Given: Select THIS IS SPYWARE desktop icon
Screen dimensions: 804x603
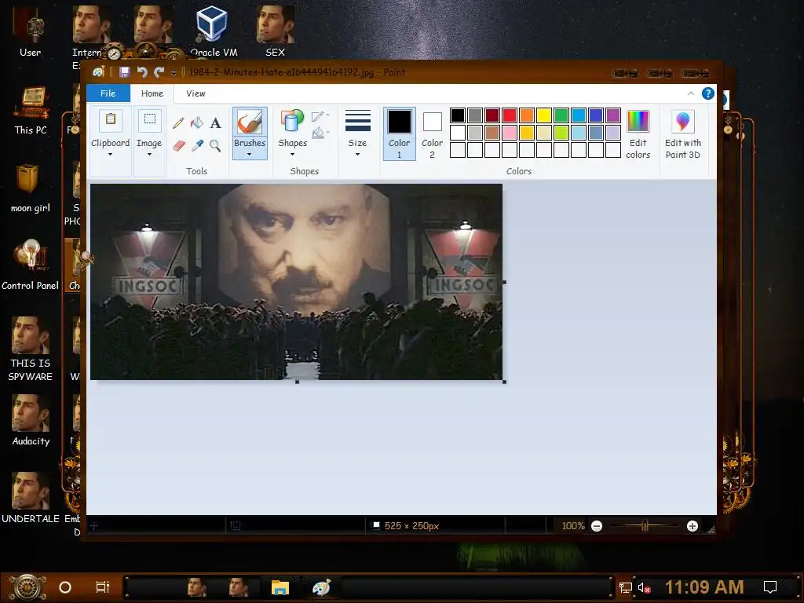Looking at the screenshot, I should [x=31, y=349].
